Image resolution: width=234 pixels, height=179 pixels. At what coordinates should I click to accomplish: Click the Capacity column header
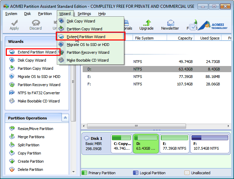tap(180, 38)
